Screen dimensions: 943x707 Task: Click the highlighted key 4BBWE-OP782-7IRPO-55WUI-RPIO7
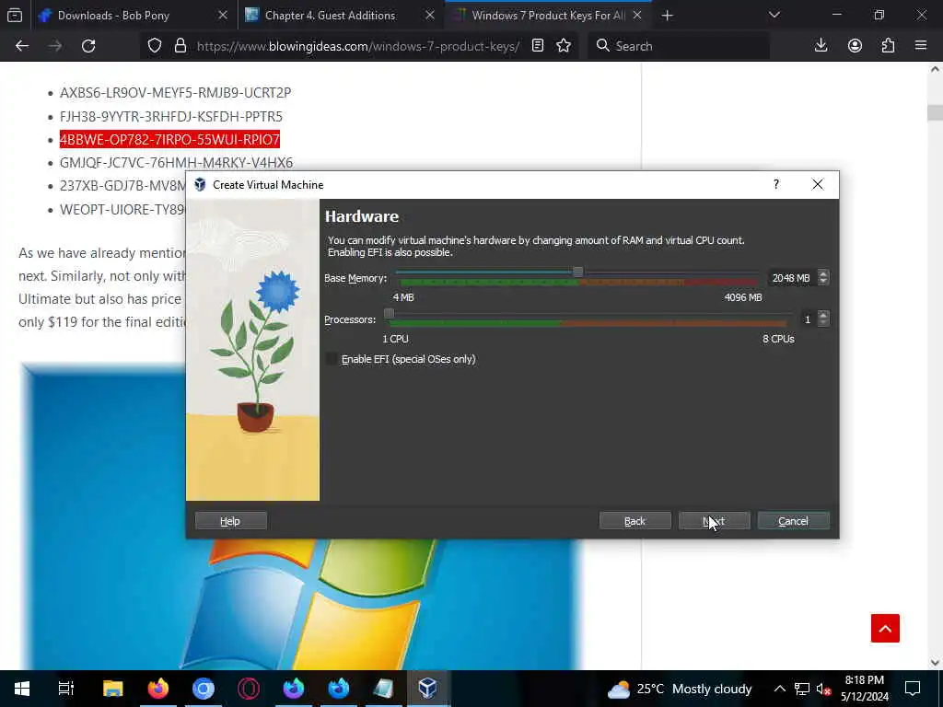tap(169, 140)
